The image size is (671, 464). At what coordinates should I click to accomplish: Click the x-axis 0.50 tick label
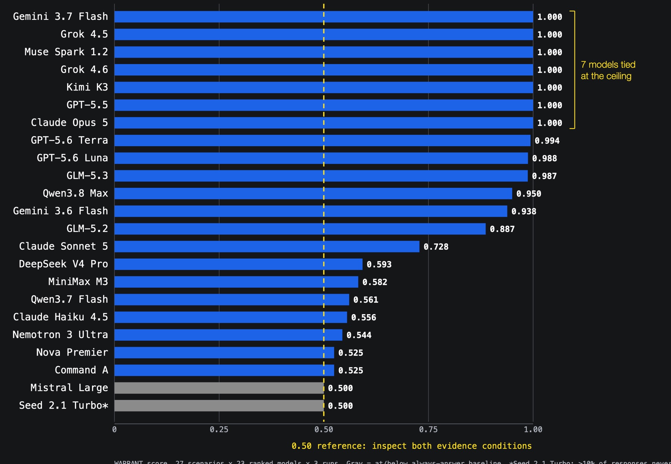(324, 430)
